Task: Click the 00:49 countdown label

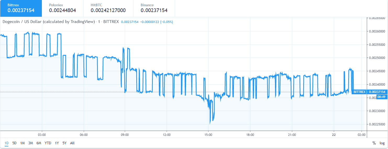Action: (382, 97)
